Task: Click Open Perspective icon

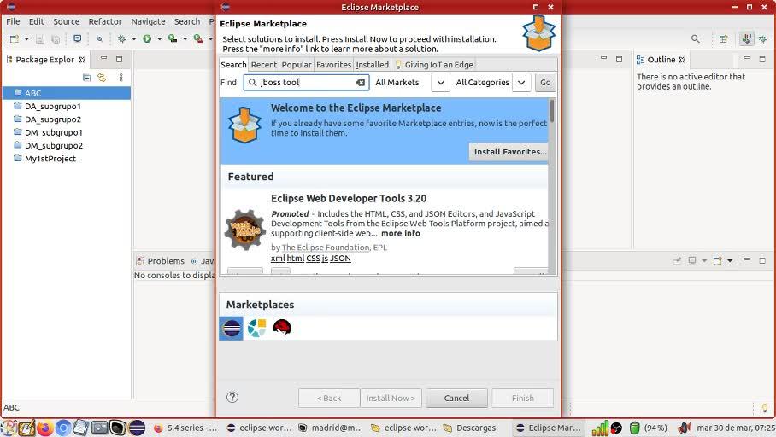Action: (x=724, y=38)
